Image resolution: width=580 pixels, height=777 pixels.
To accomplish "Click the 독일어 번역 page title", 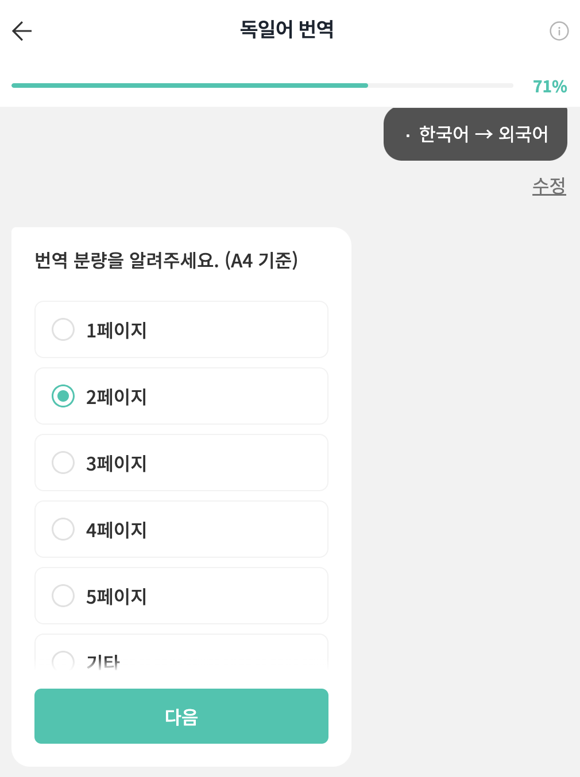I will (287, 29).
